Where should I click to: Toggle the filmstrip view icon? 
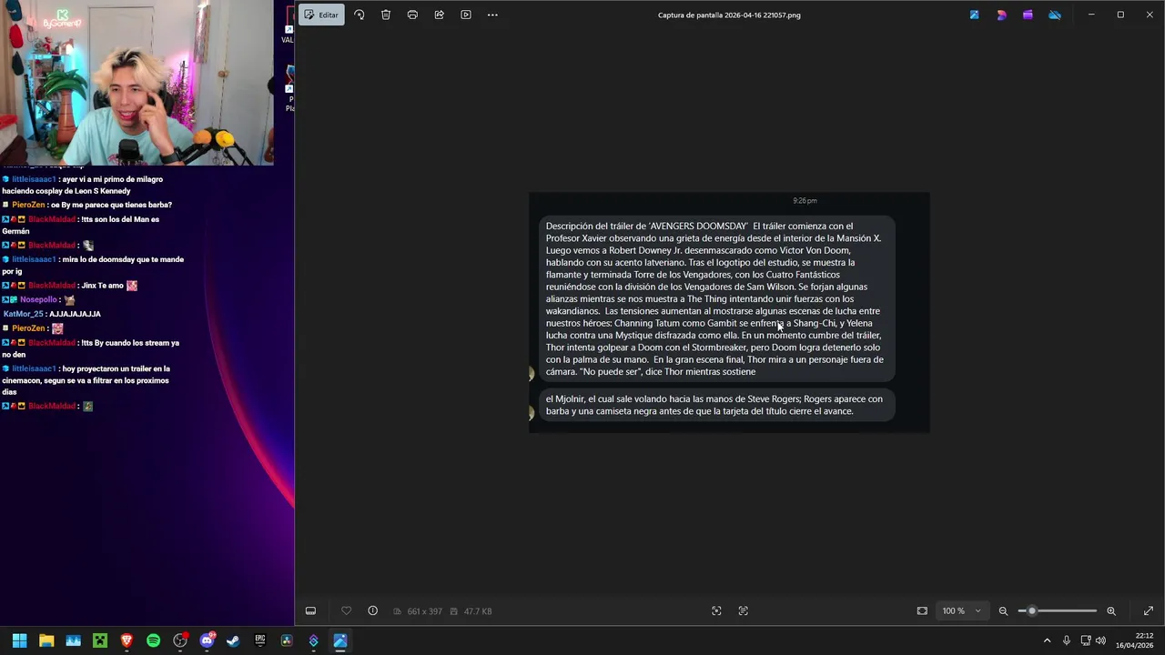click(x=310, y=610)
